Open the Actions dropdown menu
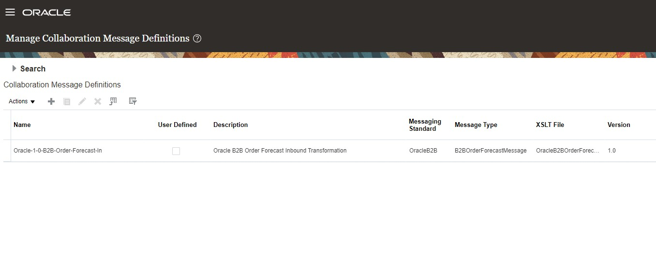Screen dimensions: 656x266 pyautogui.click(x=22, y=101)
